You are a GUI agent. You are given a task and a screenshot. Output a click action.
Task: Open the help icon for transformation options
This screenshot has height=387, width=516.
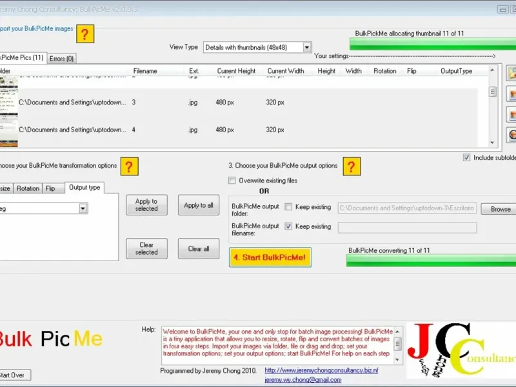130,166
